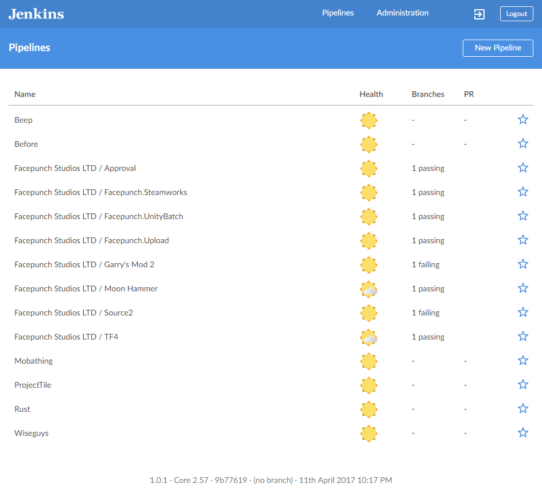The height and width of the screenshot is (499, 542).
Task: Open the Beep pipeline
Action: click(x=24, y=120)
